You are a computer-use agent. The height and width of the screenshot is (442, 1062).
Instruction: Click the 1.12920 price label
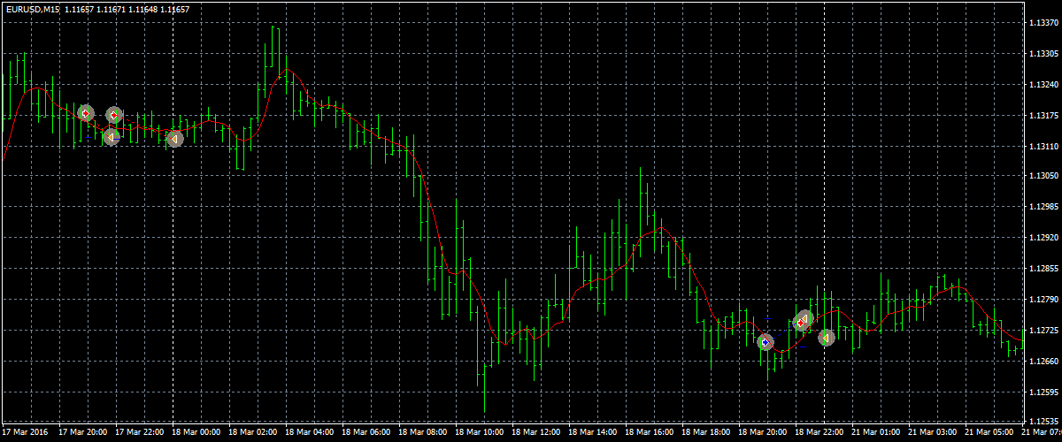click(x=1044, y=238)
